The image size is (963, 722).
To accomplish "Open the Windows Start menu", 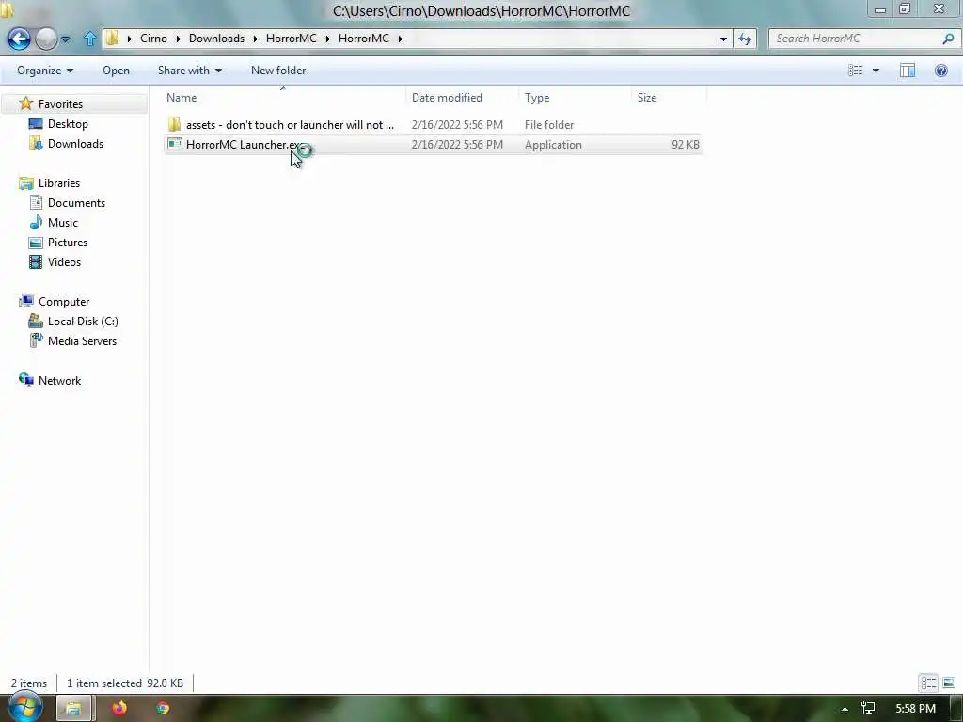I will tap(25, 708).
